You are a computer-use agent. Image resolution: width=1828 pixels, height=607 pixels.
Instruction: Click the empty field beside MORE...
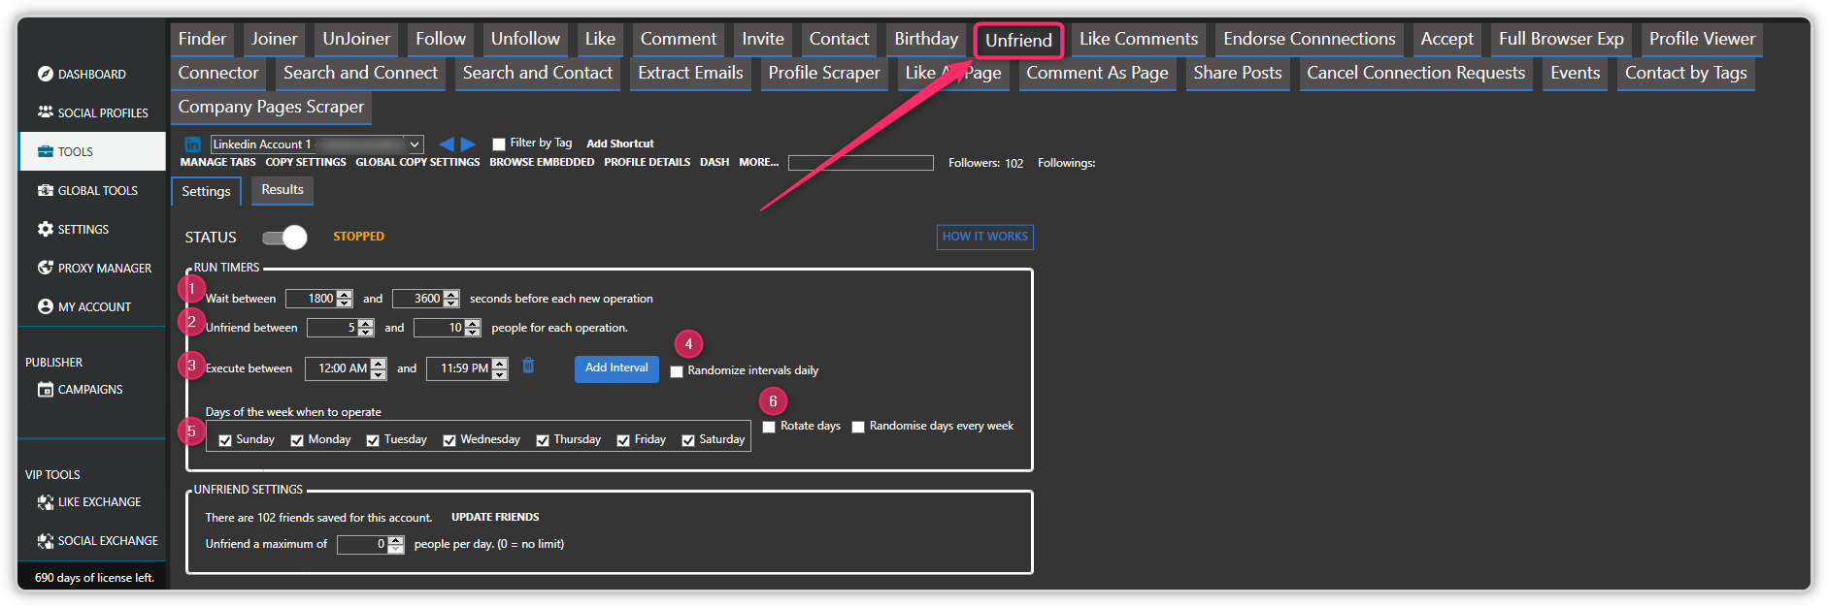(x=861, y=163)
